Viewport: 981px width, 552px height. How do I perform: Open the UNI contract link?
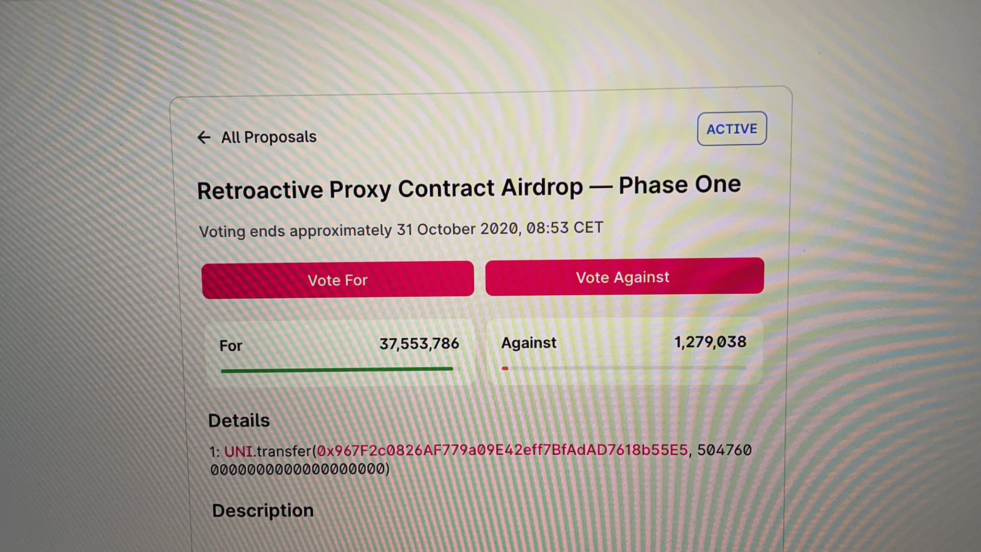[238, 451]
